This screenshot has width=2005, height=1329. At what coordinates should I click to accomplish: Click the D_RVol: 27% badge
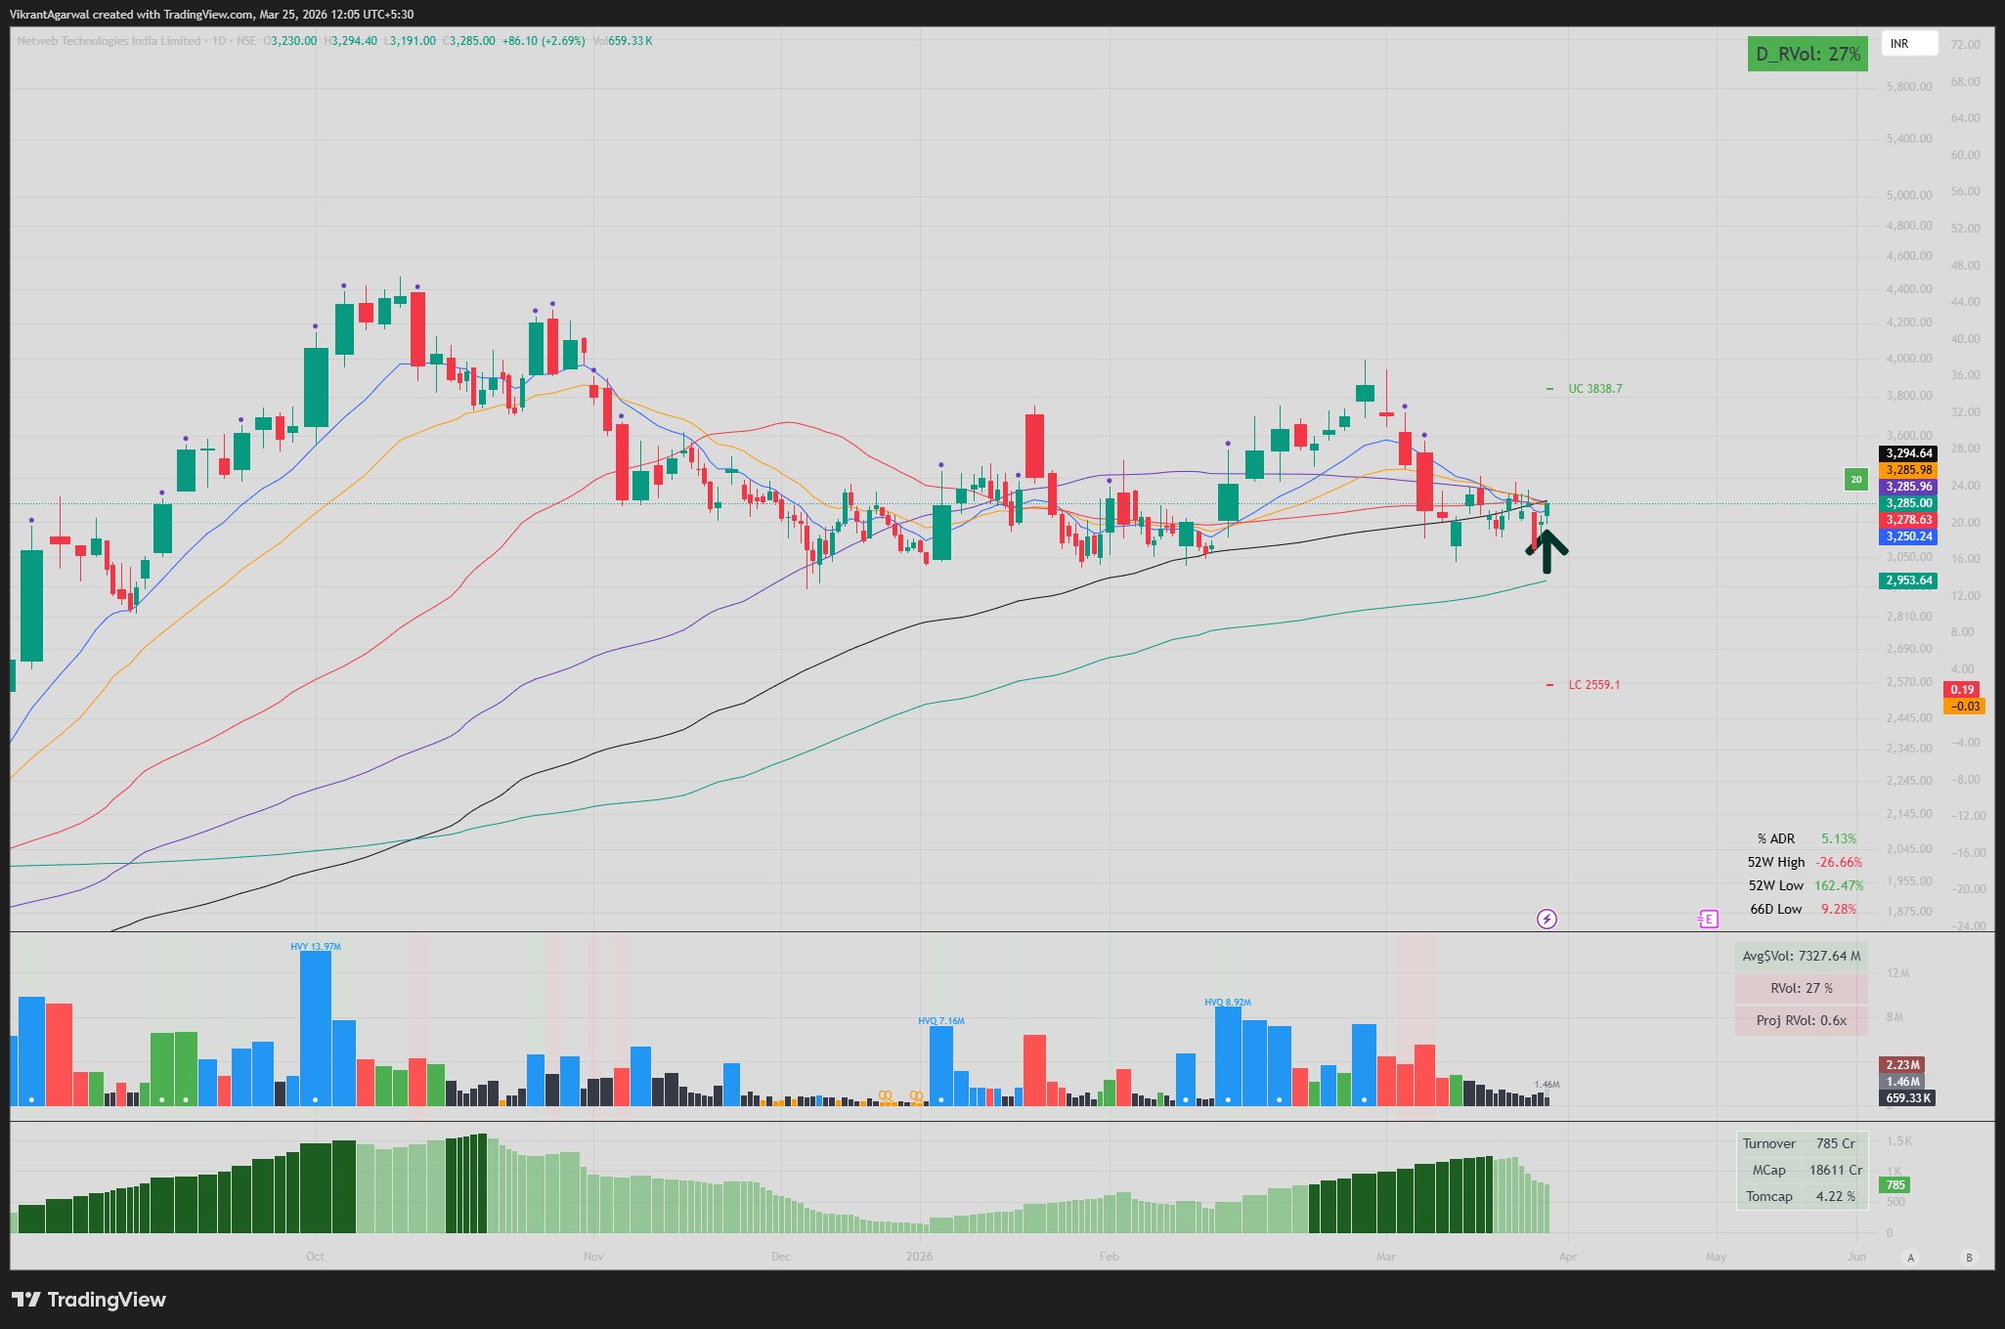(x=1808, y=54)
